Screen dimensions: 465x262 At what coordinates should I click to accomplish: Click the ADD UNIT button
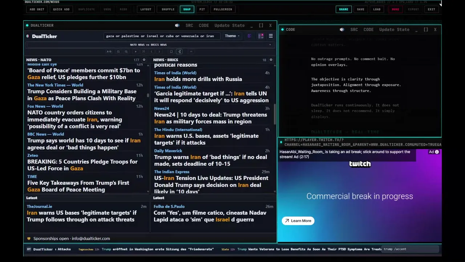pos(37,9)
